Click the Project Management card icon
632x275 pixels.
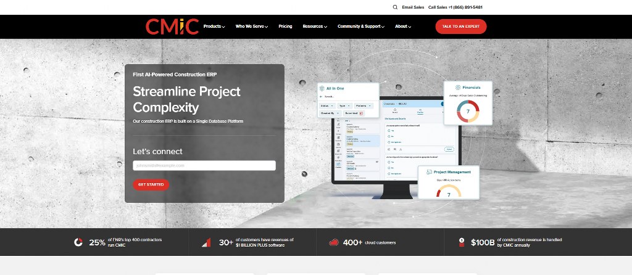(x=430, y=172)
